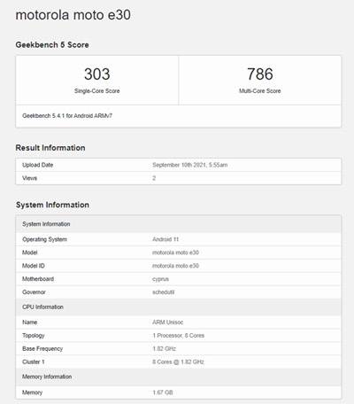This screenshot has height=404, width=354.
Task: Click the 'Model' row label
Action: (x=30, y=252)
